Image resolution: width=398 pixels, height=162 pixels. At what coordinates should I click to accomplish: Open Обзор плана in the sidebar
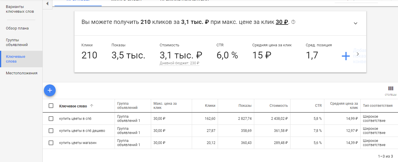(17, 28)
